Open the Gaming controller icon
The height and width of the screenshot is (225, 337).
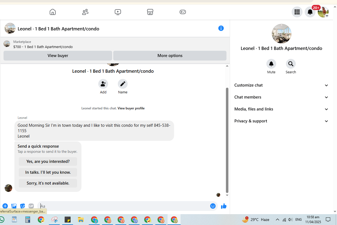click(183, 12)
